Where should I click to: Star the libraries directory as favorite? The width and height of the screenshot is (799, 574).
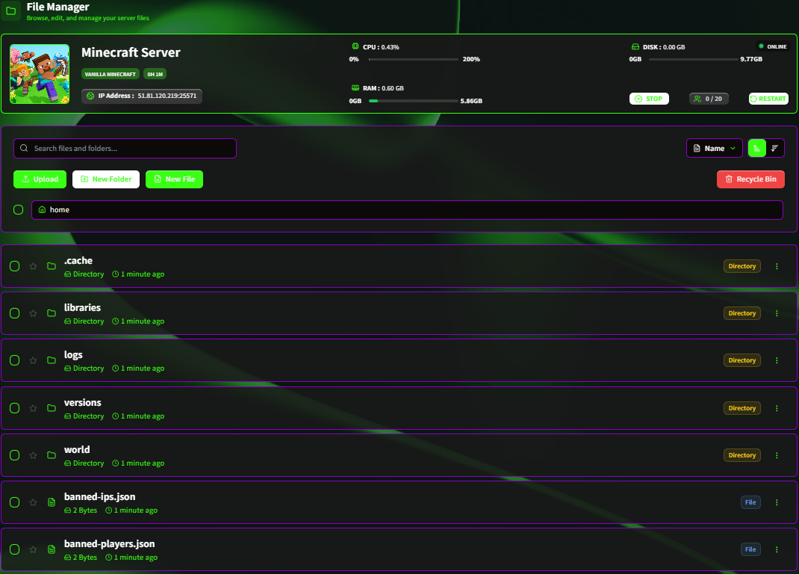33,312
